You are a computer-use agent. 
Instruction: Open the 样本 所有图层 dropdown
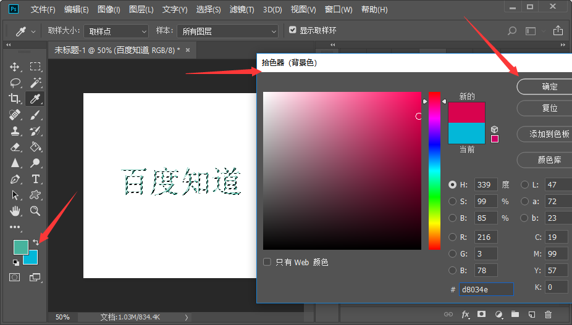228,31
